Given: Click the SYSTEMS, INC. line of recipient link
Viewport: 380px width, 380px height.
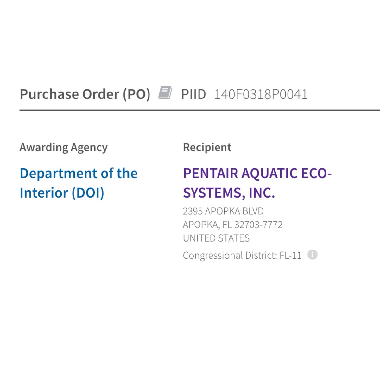Looking at the screenshot, I should click(229, 193).
